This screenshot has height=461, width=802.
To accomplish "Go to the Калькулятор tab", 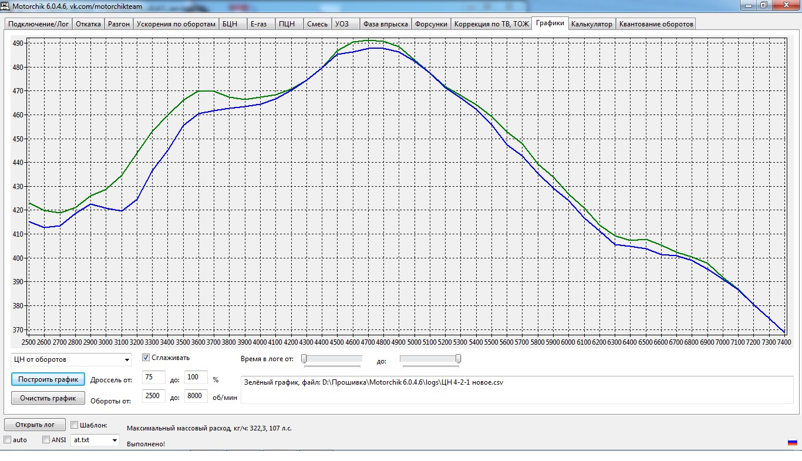I will (591, 24).
